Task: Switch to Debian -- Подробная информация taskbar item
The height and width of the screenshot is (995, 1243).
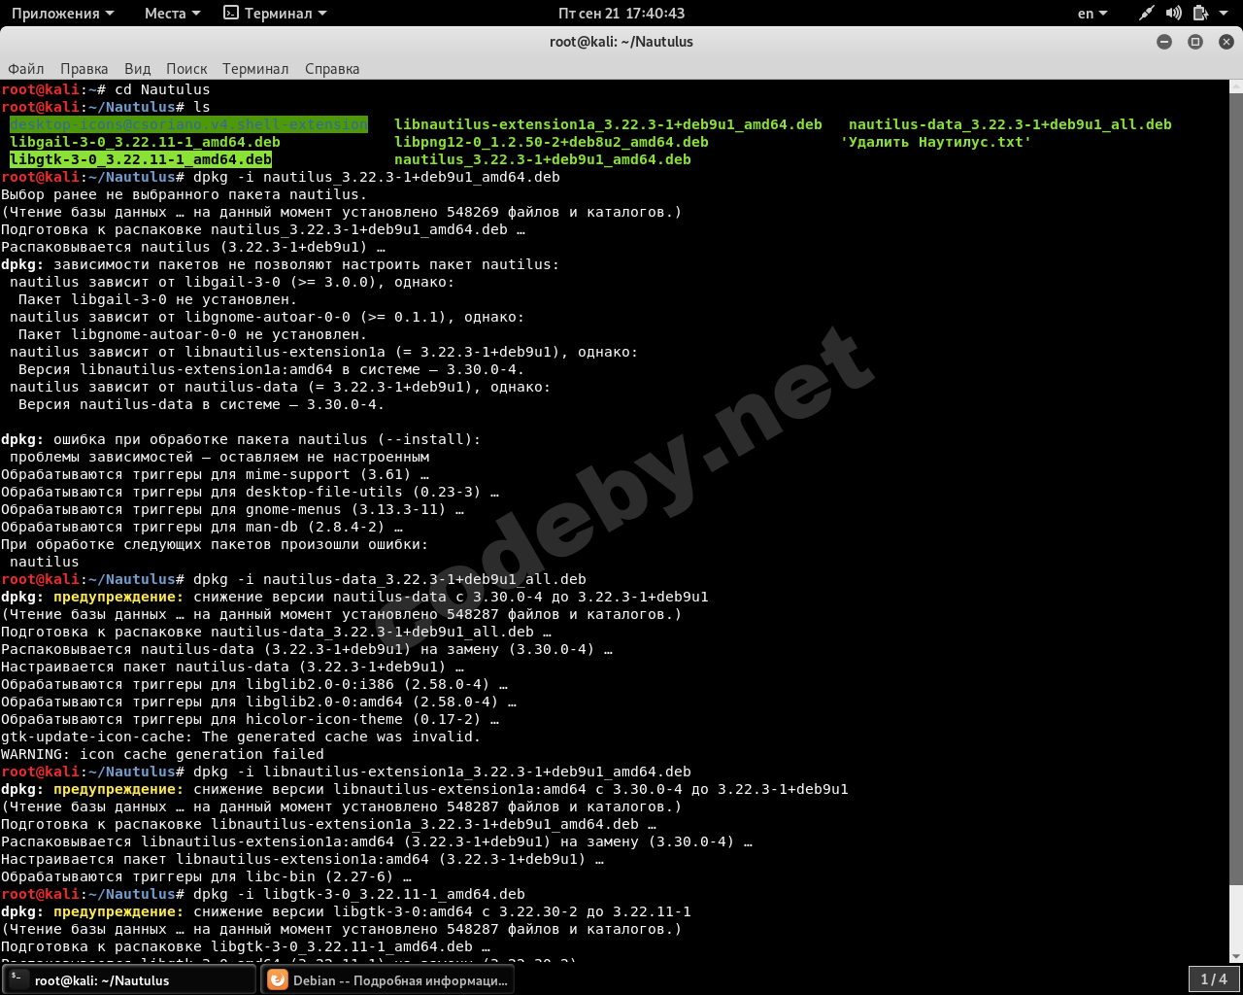Action: point(387,979)
